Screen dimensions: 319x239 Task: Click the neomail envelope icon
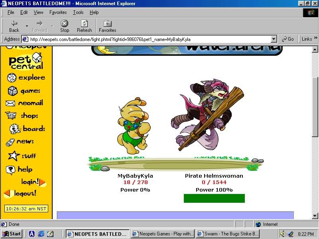10,104
